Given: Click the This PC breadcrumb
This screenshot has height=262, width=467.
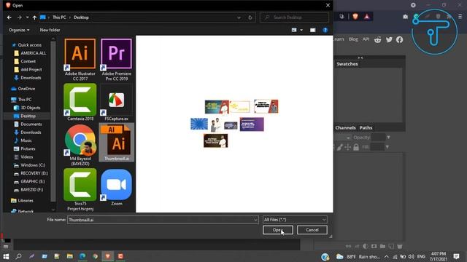Looking at the screenshot, I should tap(59, 17).
